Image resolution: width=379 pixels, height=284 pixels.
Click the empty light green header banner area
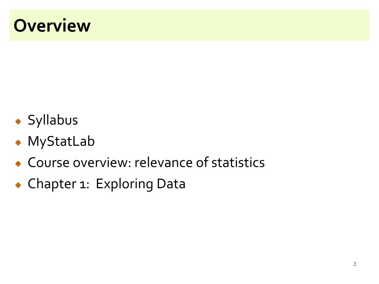point(229,26)
